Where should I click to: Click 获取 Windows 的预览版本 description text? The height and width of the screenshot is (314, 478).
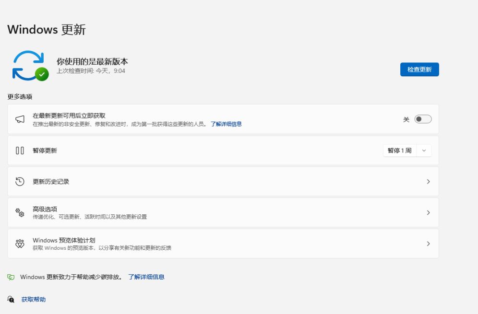(x=102, y=248)
